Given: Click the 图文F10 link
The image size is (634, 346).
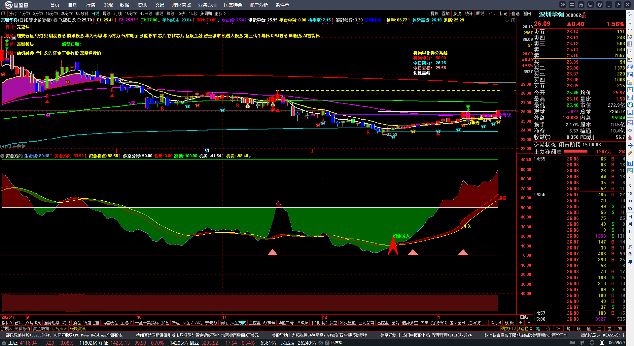Looking at the screenshot, I should tap(508, 329).
